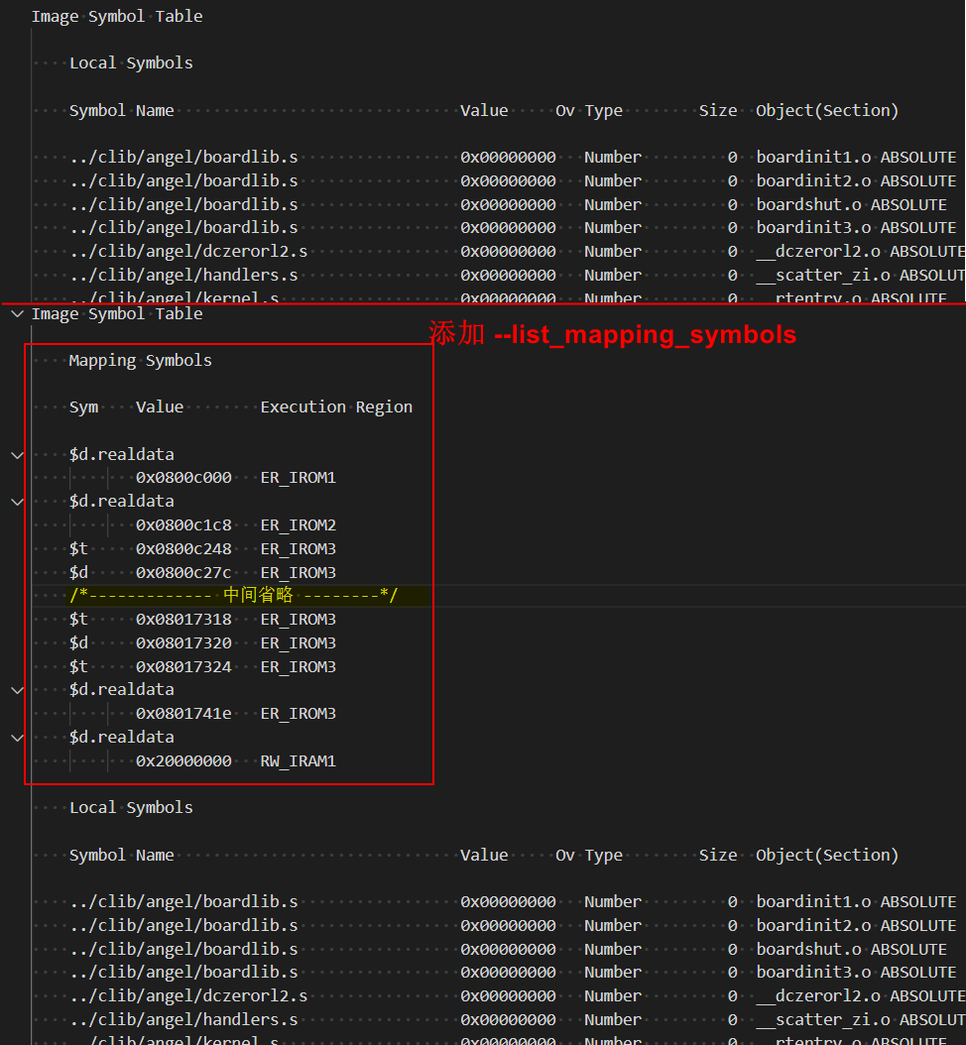Click the $d.realdata line above 0x0801741e

pos(122,690)
